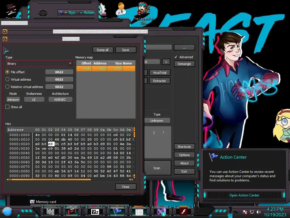Click the Action Center popup flag icon

(213, 157)
